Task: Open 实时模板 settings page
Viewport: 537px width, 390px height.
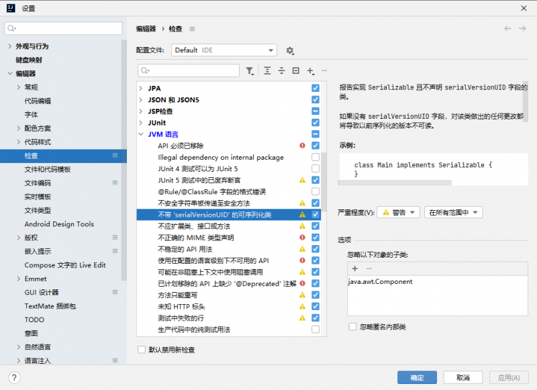Action: point(38,197)
